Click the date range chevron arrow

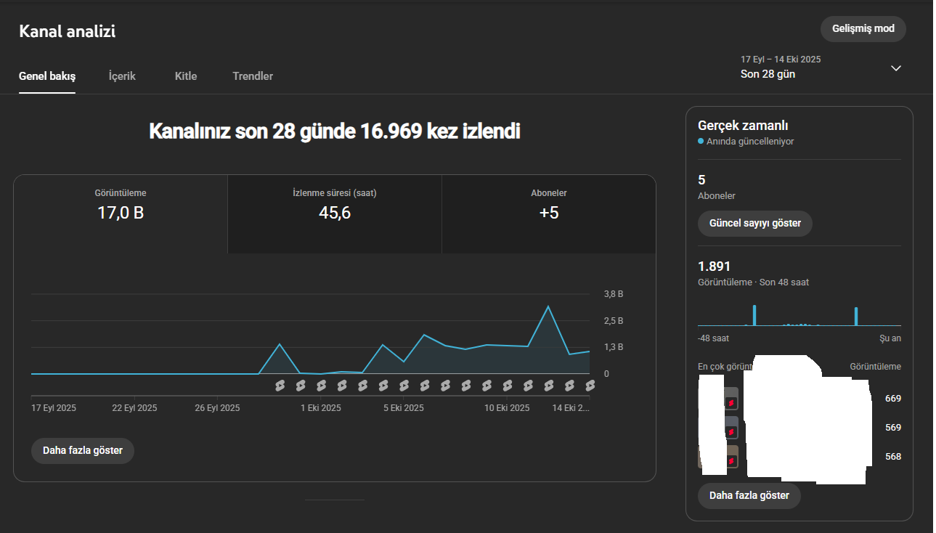[x=896, y=68]
